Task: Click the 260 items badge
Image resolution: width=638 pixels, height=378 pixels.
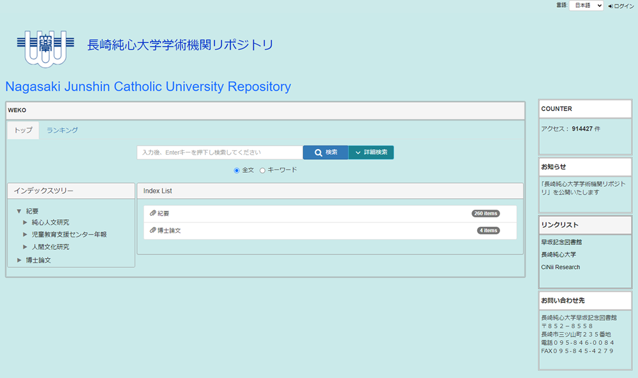Action: tap(486, 214)
